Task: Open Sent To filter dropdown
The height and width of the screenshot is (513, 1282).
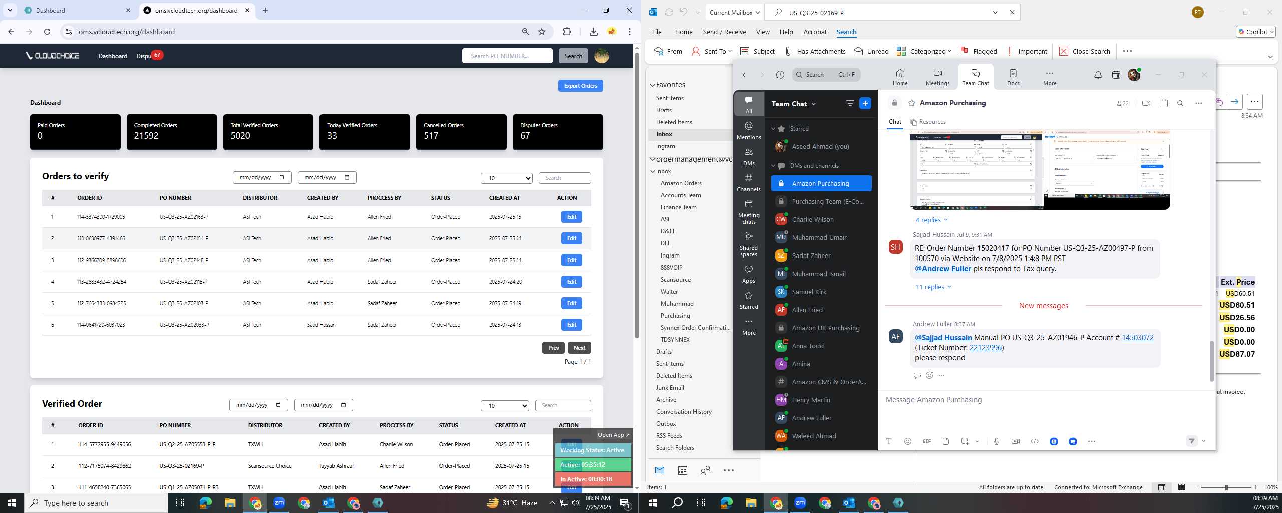Action: click(711, 51)
